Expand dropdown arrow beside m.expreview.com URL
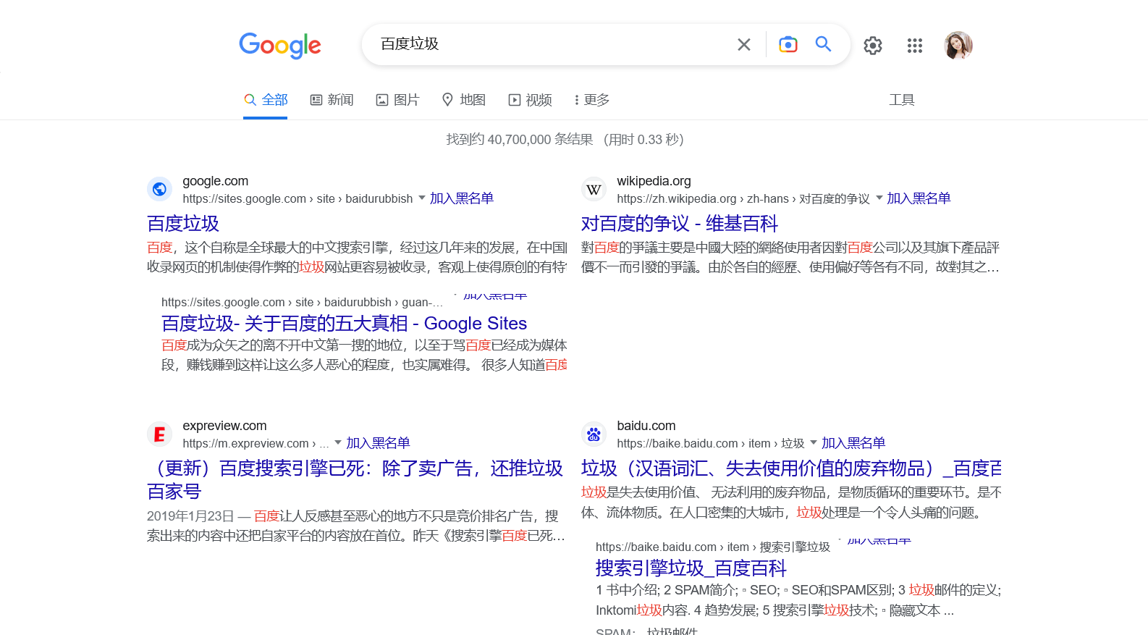This screenshot has height=635, width=1148. (x=338, y=442)
